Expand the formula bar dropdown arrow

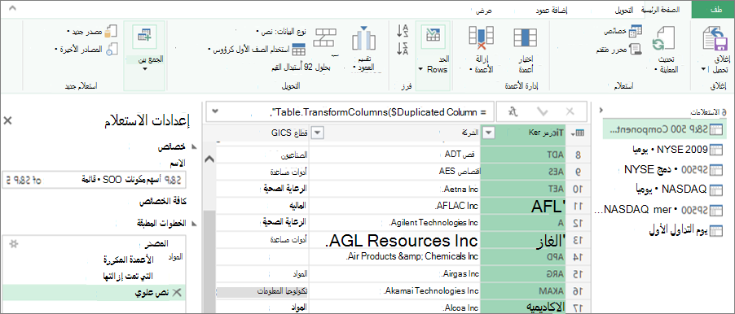pos(215,111)
